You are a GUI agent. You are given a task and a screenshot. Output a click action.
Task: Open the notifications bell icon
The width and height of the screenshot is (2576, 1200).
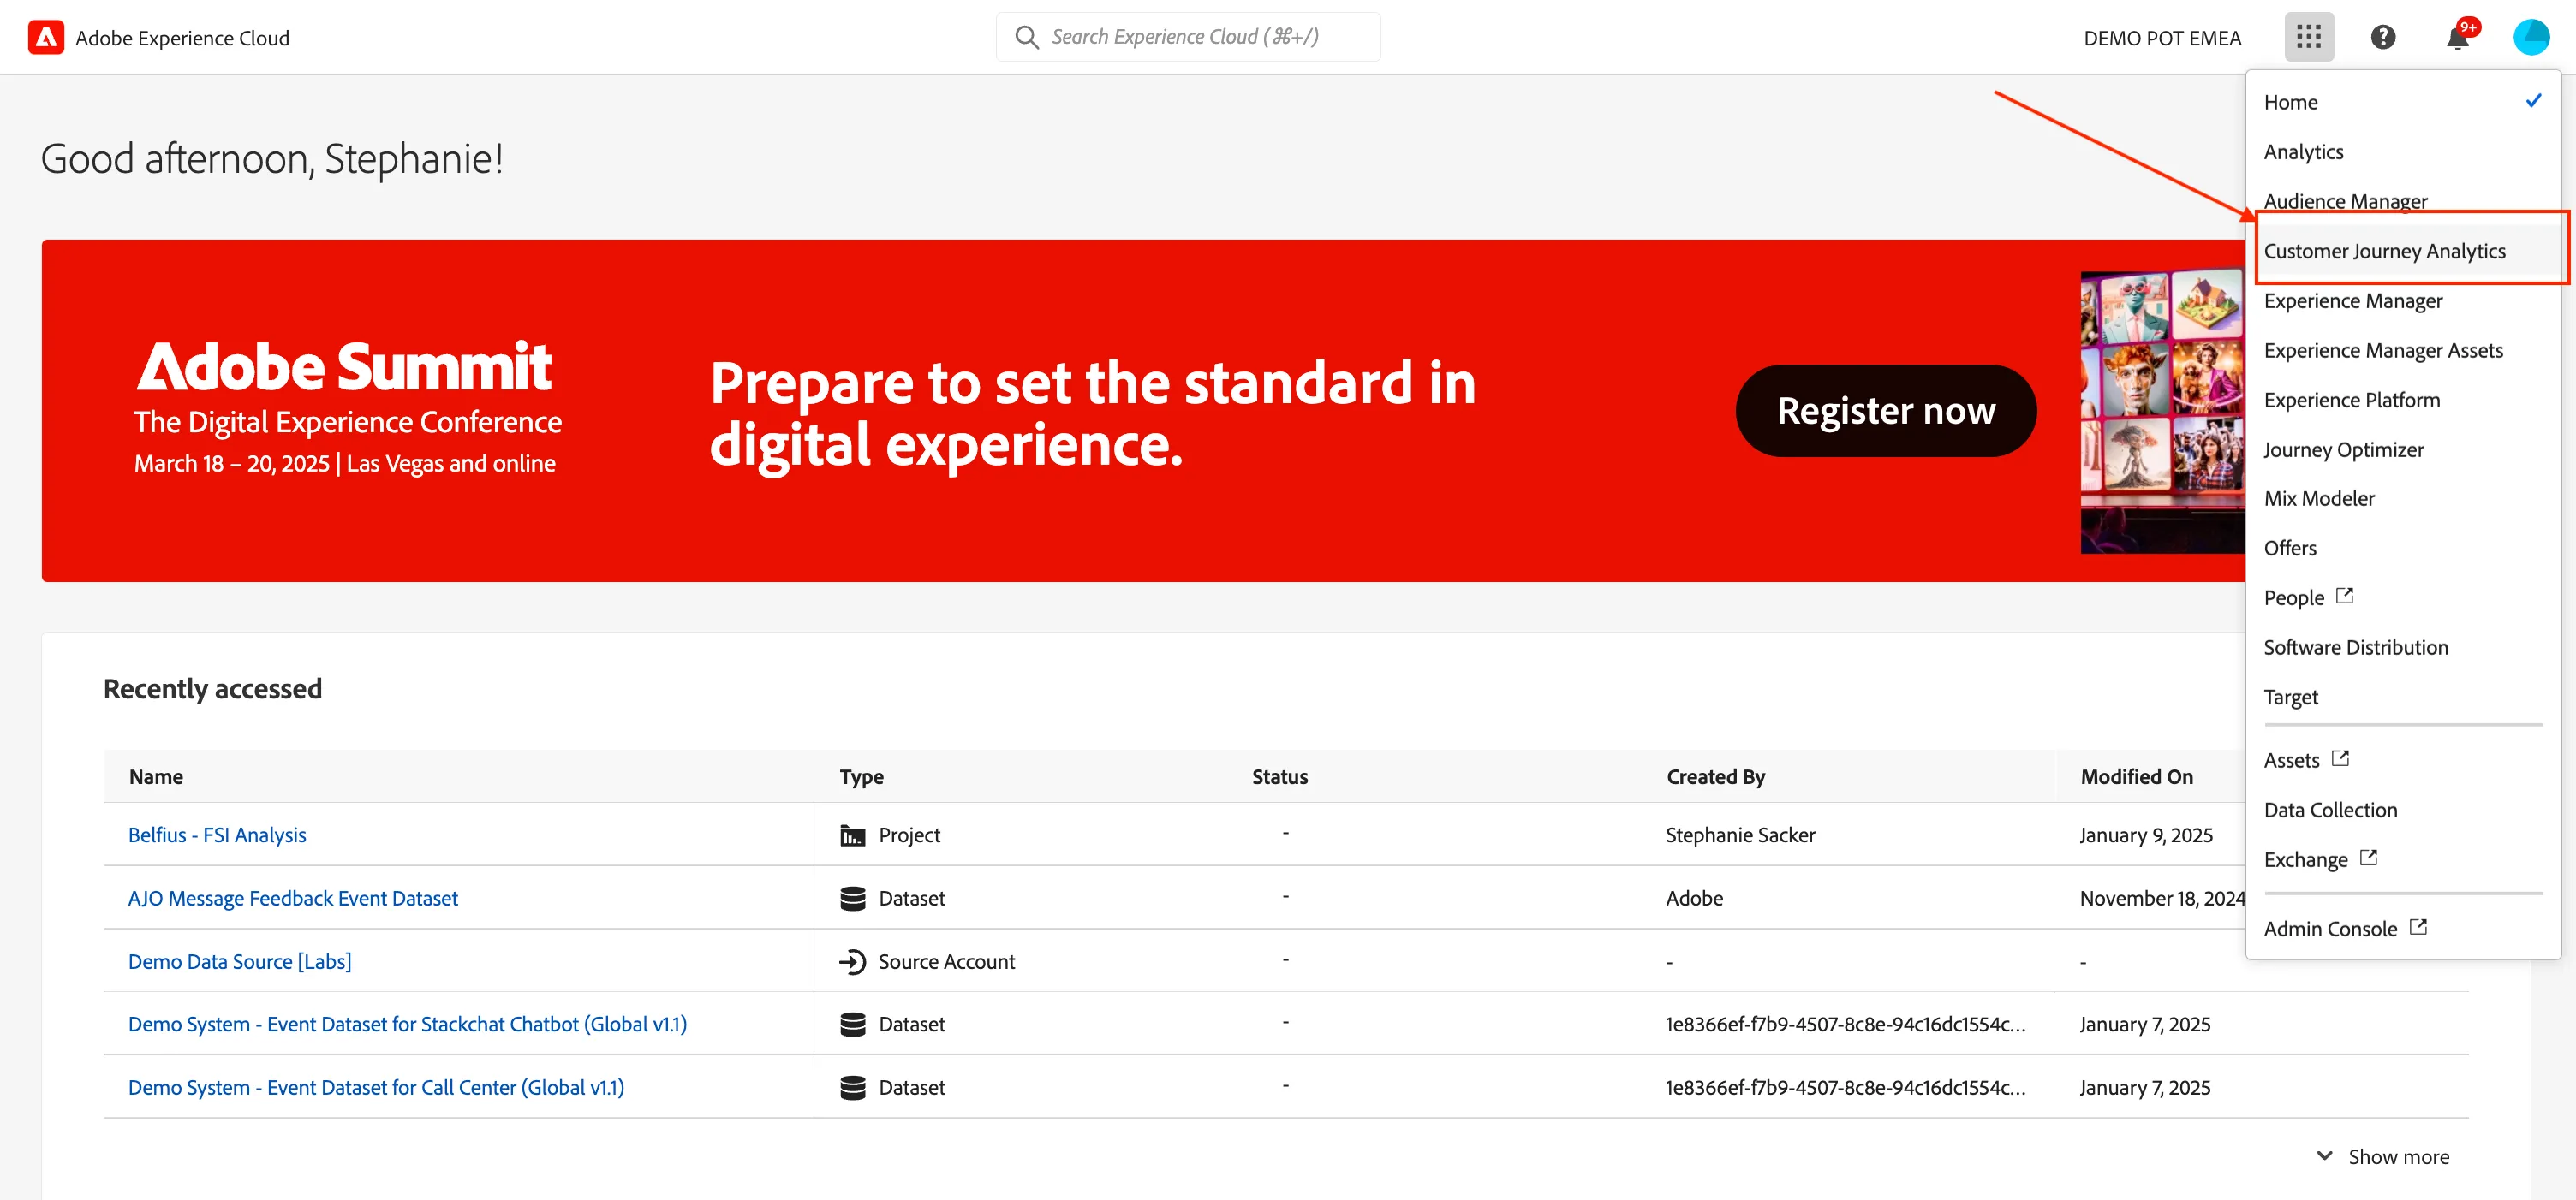tap(2457, 38)
